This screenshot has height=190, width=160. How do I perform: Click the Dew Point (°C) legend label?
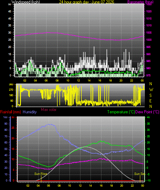click(147, 112)
